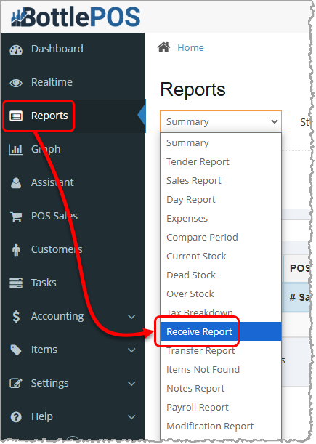Open the Summary report type dropdown

point(221,121)
